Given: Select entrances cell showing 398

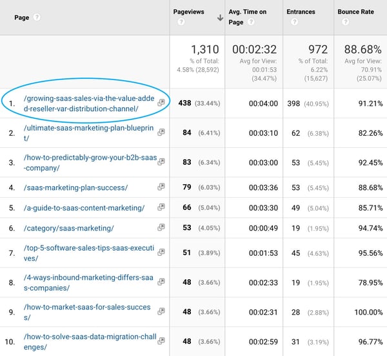Looking at the screenshot, I should tap(293, 103).
